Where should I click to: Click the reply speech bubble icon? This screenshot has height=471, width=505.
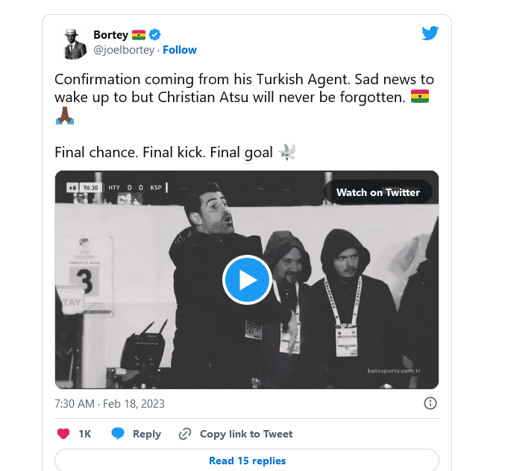point(117,434)
